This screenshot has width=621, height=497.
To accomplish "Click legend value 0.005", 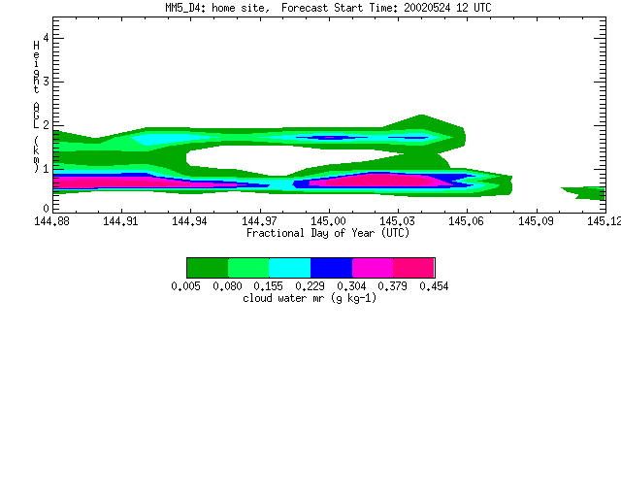I will pos(185,286).
